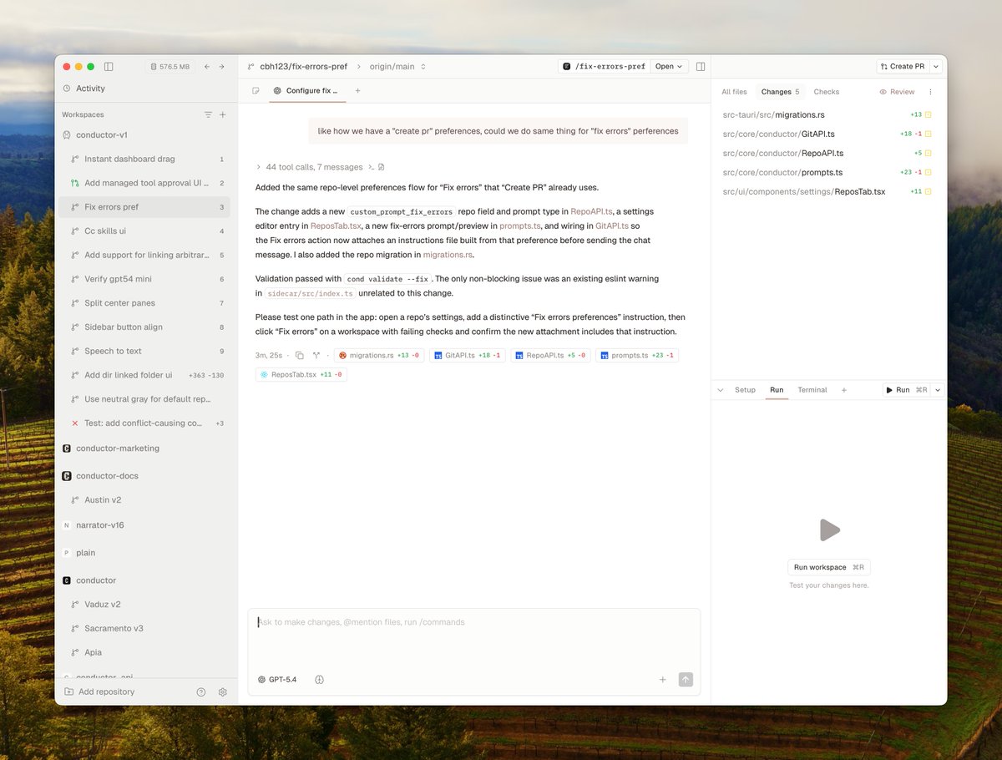Open the Open dropdown button
The height and width of the screenshot is (760, 1002).
(669, 67)
